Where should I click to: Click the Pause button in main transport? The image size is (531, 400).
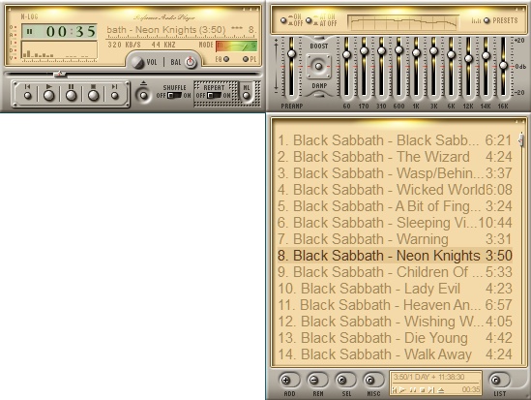71,95
